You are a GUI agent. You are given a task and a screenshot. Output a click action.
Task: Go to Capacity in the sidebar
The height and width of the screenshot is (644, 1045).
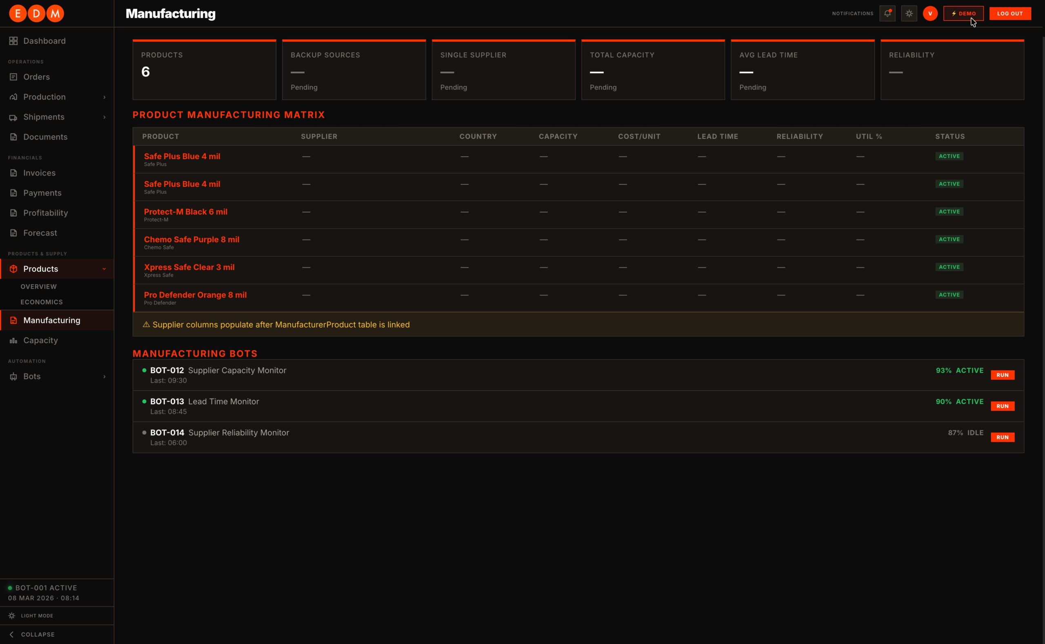click(x=57, y=340)
